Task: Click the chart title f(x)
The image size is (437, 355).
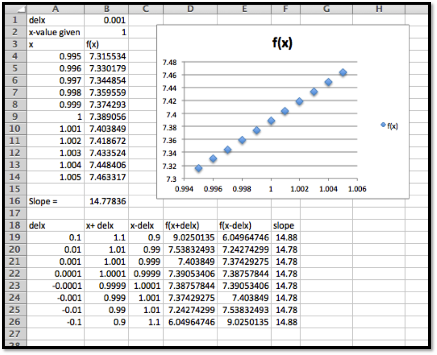Action: click(x=282, y=43)
